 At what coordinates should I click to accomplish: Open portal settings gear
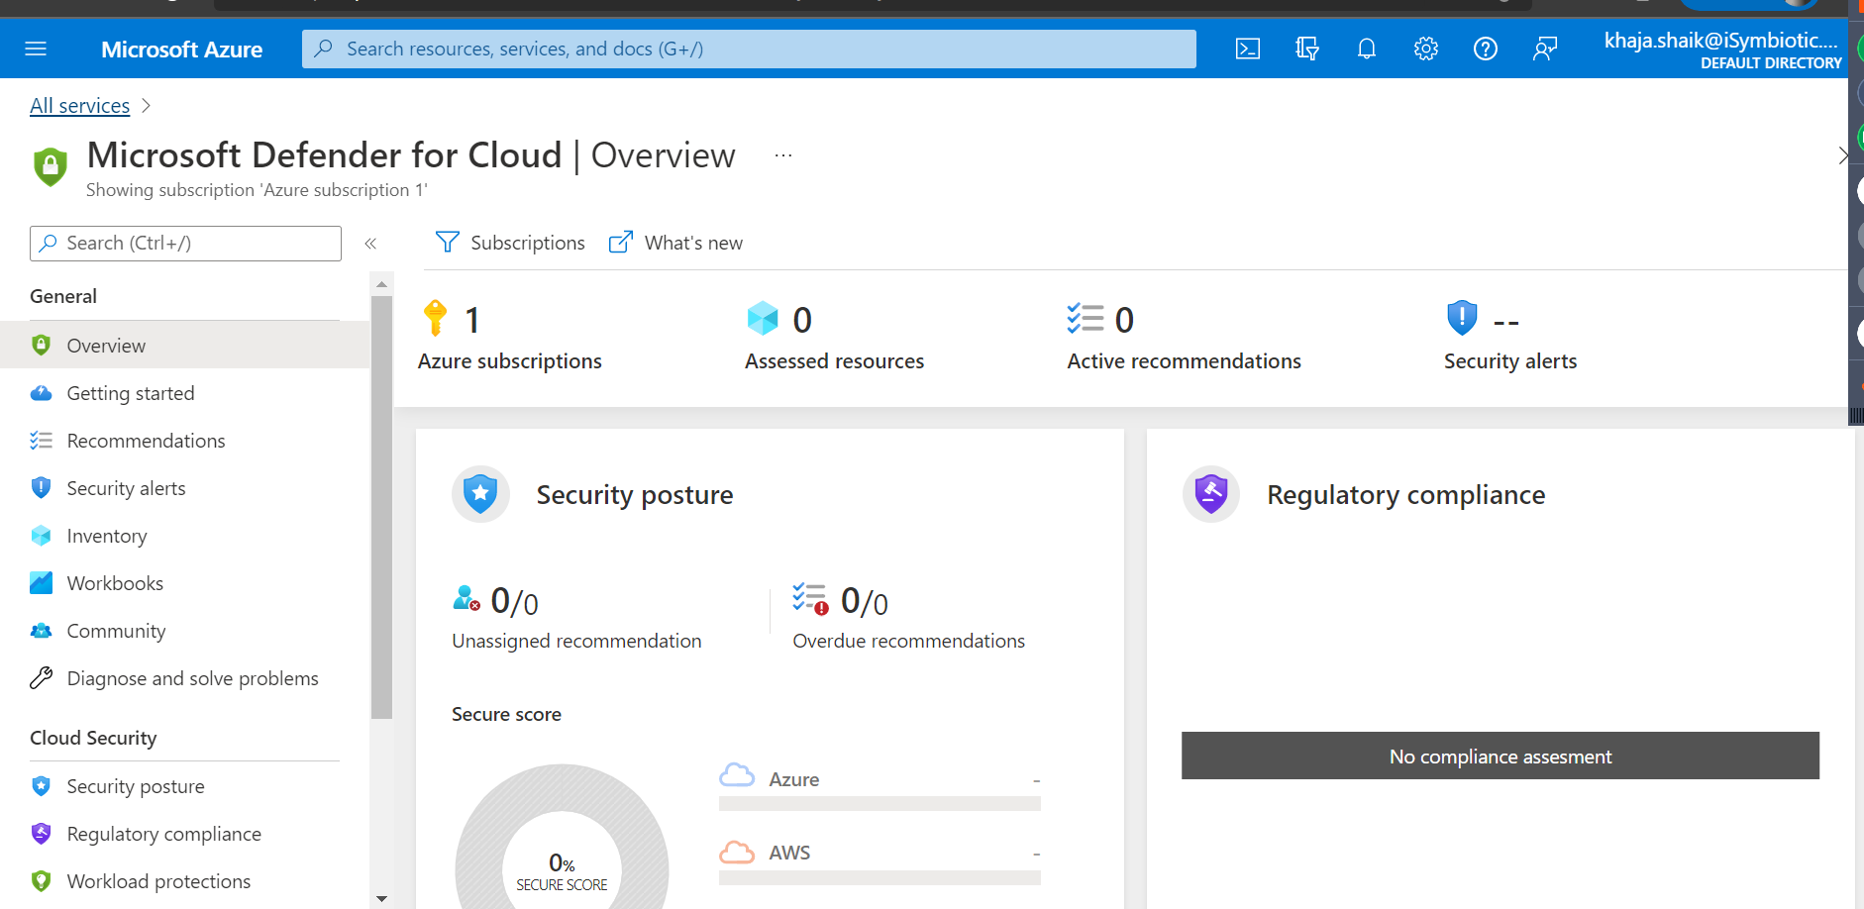coord(1426,49)
